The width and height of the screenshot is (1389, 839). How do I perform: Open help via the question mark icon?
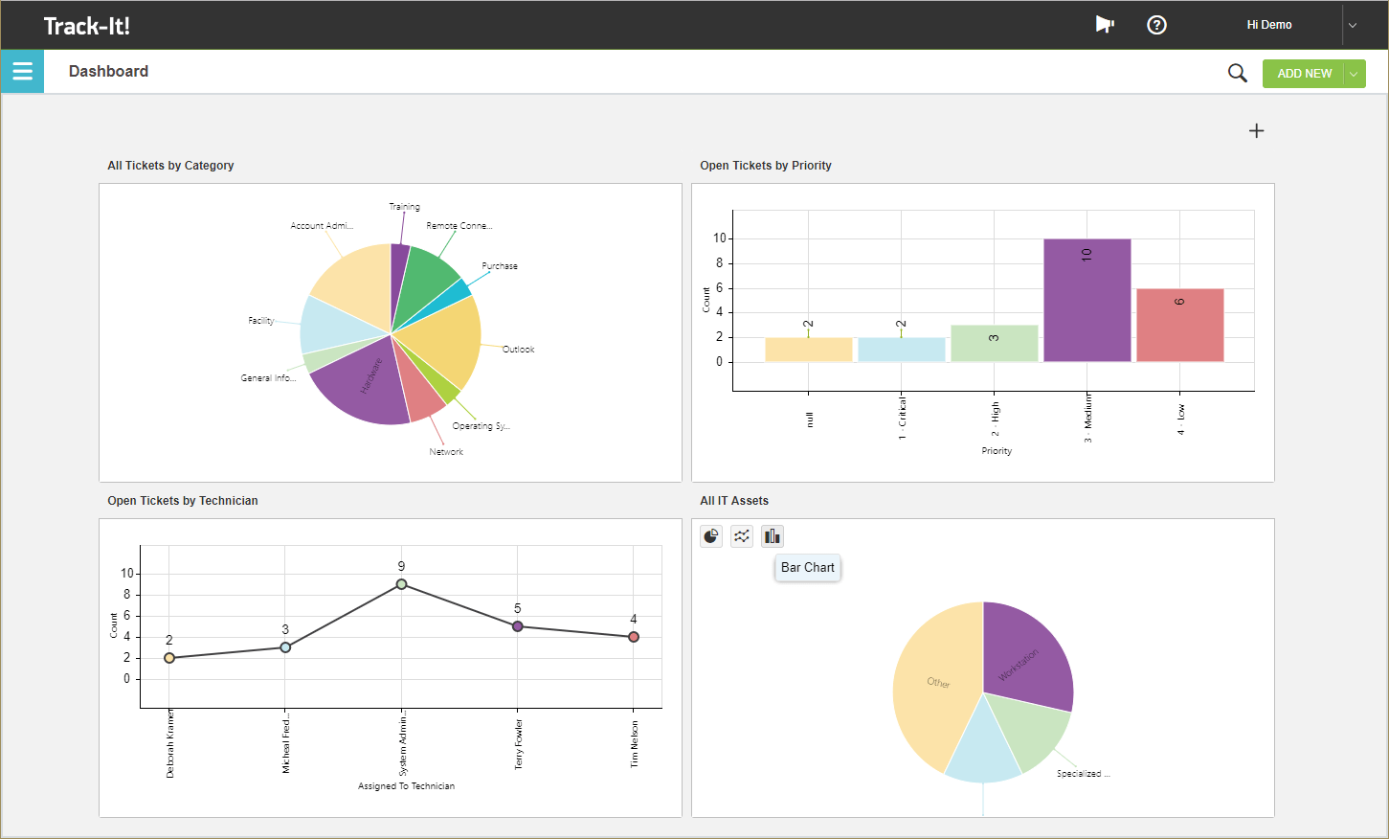1156,25
